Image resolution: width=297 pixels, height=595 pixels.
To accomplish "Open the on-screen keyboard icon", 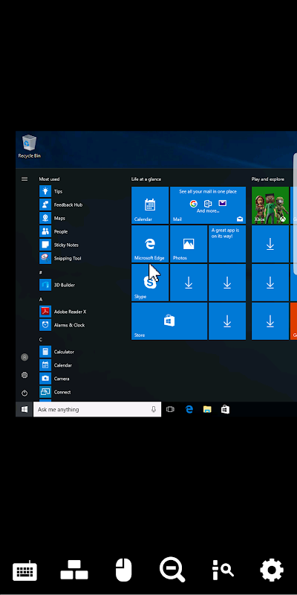I will [x=25, y=570].
